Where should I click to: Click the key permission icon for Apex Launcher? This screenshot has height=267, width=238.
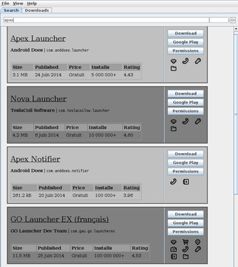pos(198,61)
